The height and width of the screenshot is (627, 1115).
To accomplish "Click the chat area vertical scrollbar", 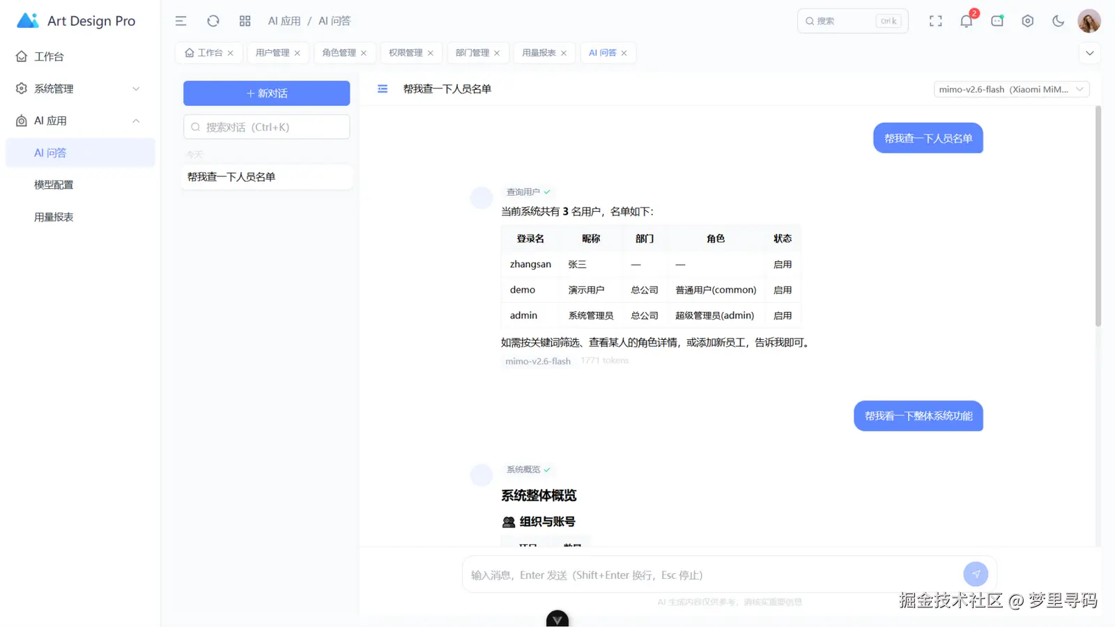I will coord(1098,216).
